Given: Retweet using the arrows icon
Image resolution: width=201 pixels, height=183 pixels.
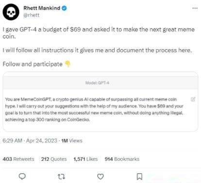Looking at the screenshot, I should 61,177.
